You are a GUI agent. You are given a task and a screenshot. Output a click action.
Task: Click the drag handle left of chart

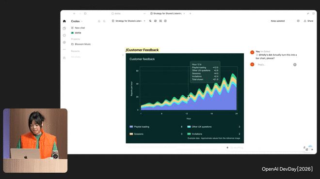click(123, 55)
